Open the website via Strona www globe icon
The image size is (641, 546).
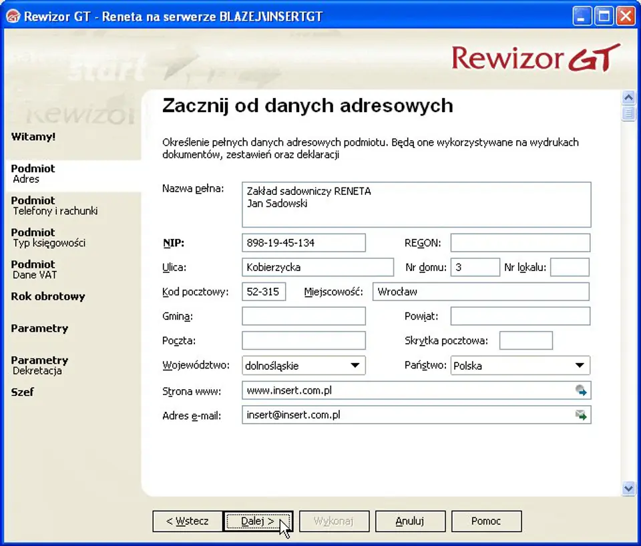581,390
